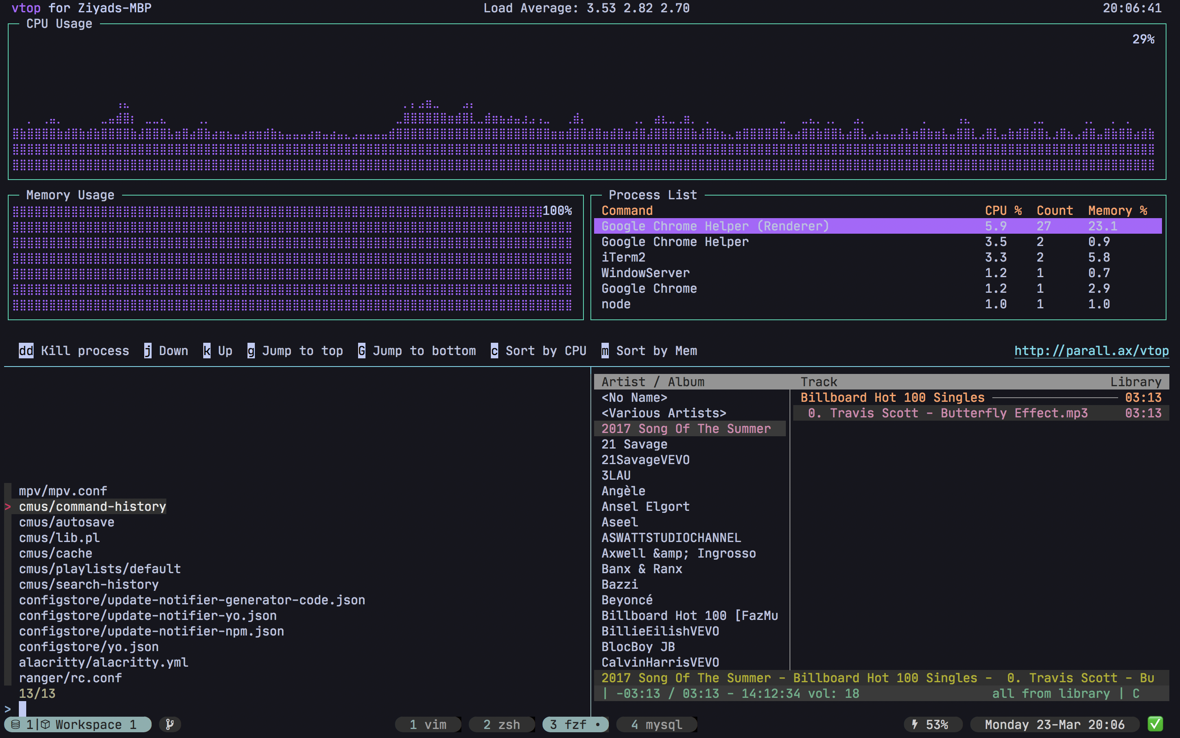
Task: Click the git branch icon in status bar
Action: click(x=170, y=724)
